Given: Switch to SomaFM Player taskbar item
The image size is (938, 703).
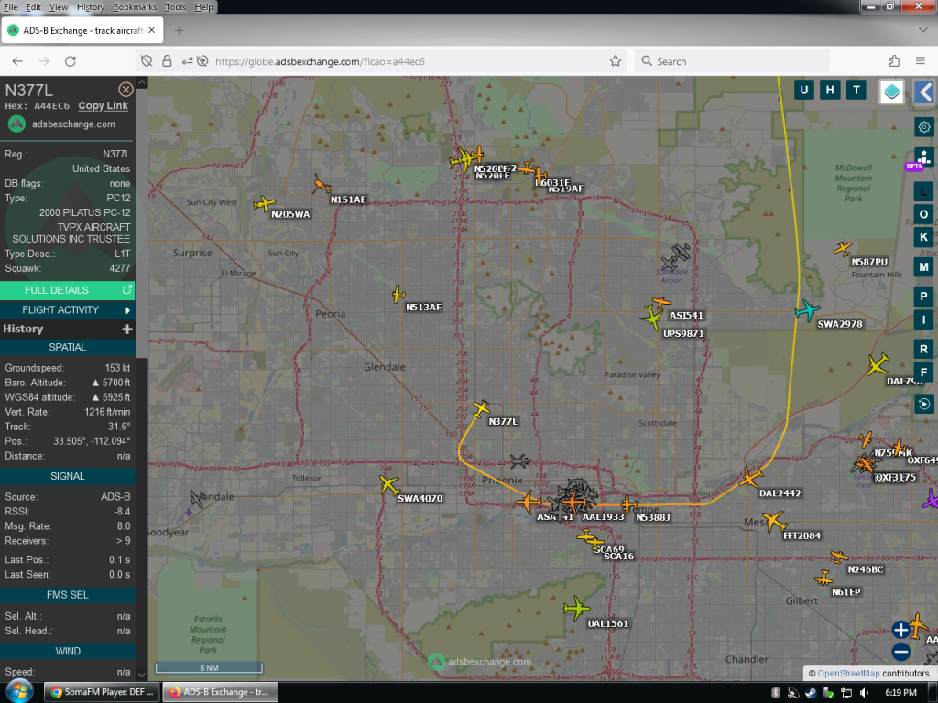Looking at the screenshot, I should (x=102, y=692).
